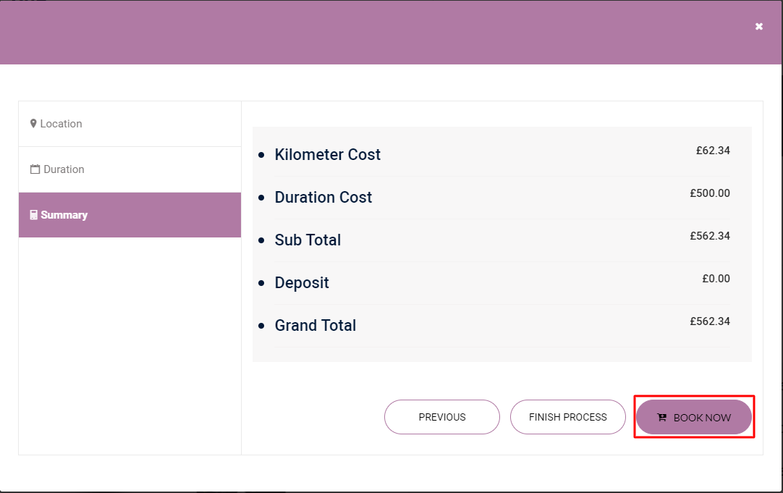
Task: Click the Duration Cost label
Action: click(x=323, y=198)
